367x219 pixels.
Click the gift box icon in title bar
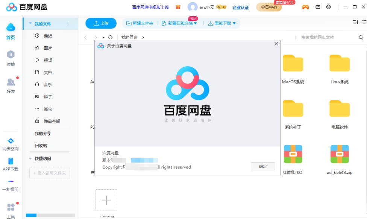click(x=178, y=7)
